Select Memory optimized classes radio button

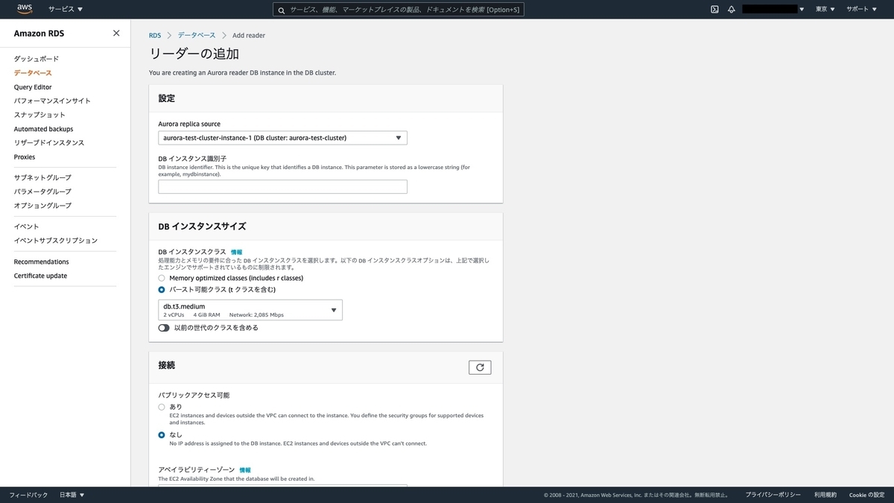tap(162, 278)
